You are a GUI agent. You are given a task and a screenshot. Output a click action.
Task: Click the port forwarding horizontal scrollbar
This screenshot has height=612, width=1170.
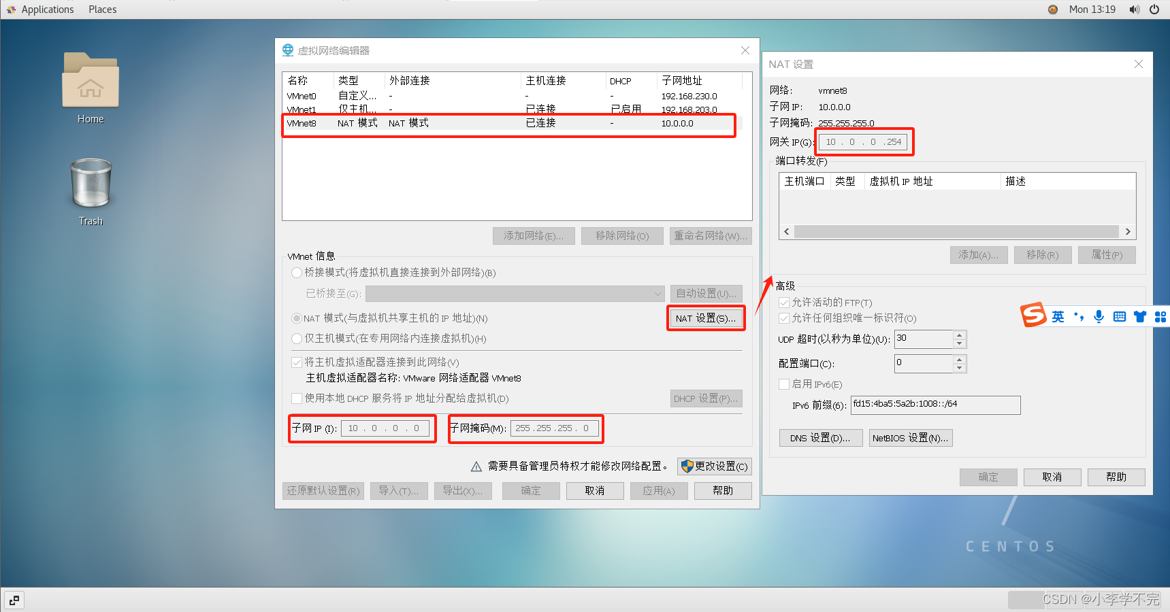pos(957,232)
